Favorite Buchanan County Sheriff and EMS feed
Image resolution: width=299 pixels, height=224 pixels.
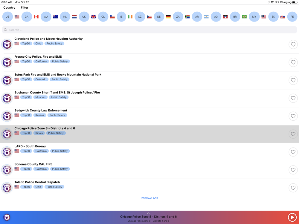pyautogui.click(x=293, y=98)
